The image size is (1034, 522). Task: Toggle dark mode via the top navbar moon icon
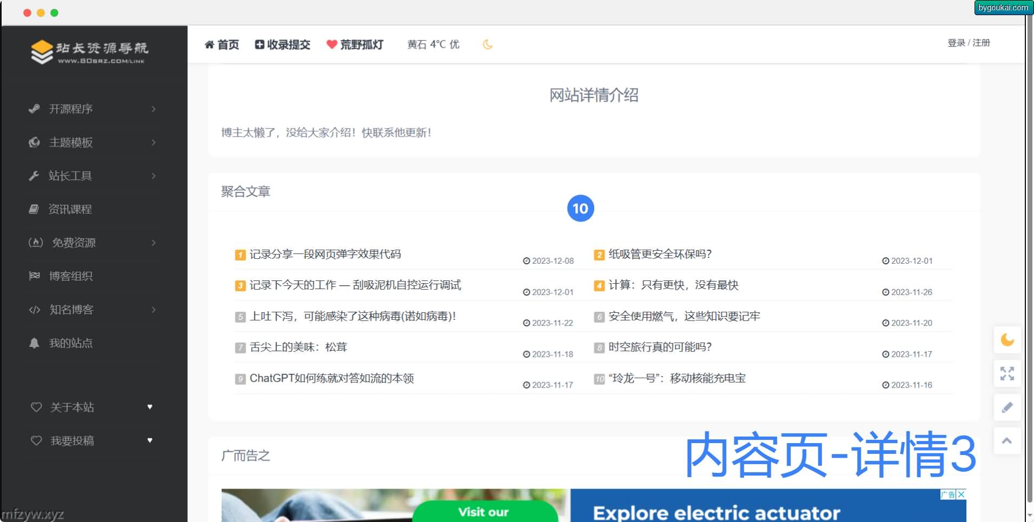(x=487, y=44)
